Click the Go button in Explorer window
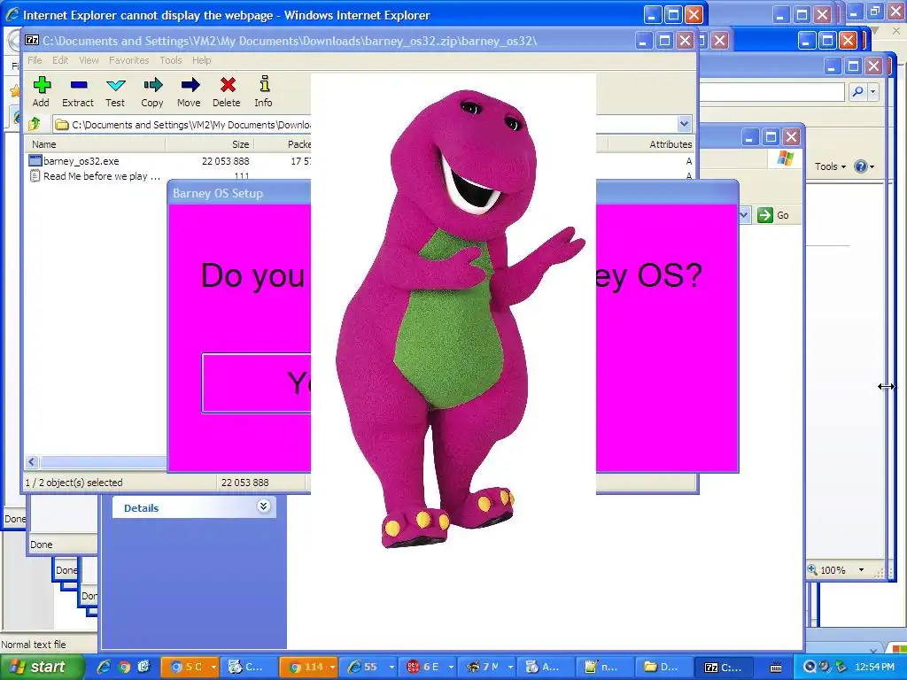907x680 pixels. (774, 215)
